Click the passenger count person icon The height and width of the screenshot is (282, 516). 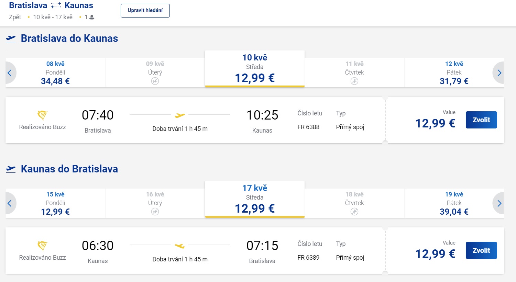pyautogui.click(x=92, y=17)
